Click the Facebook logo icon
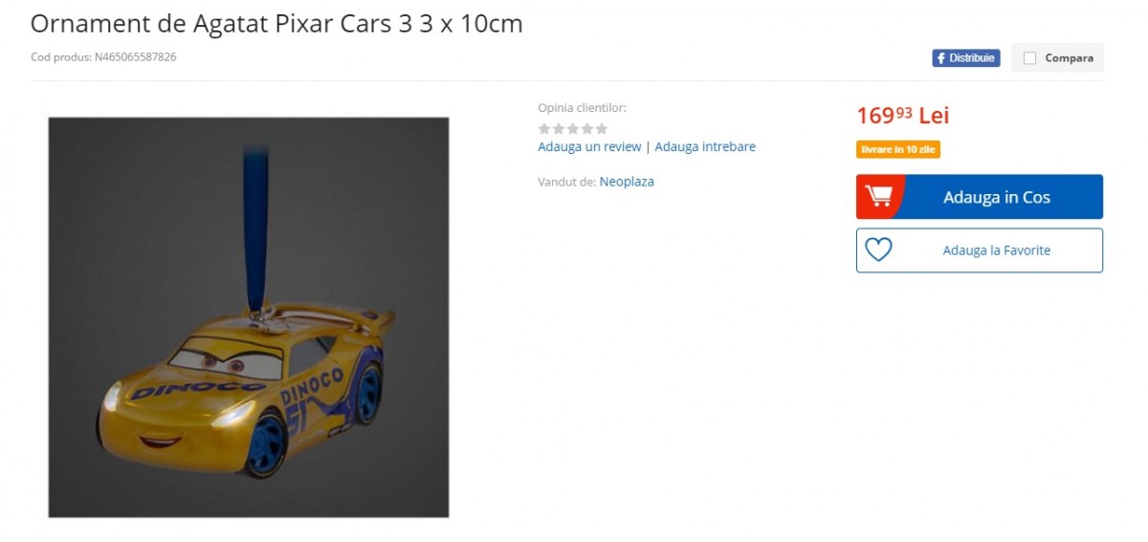The width and height of the screenshot is (1148, 542). [x=941, y=58]
